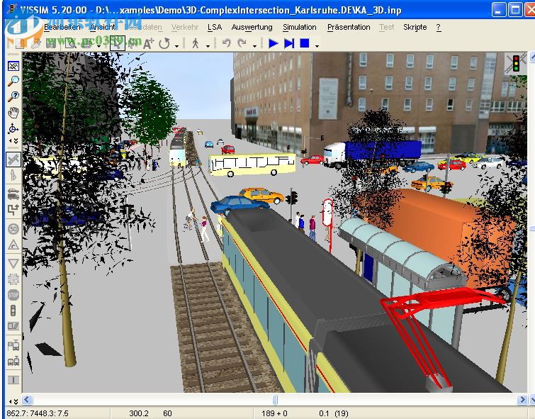Select the 3D rotate axes tool
The height and width of the screenshot is (419, 535).
13,128
